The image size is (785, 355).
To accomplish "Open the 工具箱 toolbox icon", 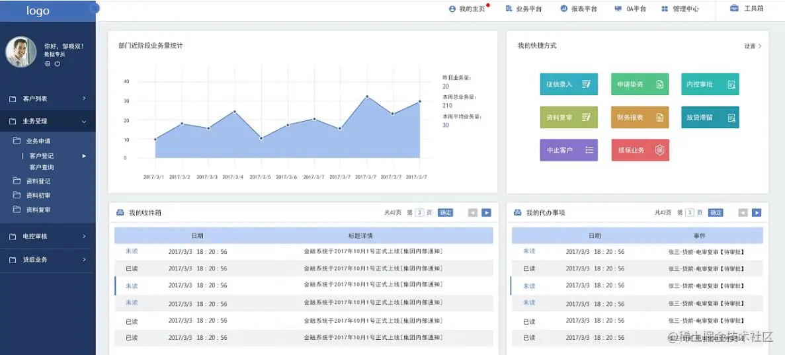I will point(735,8).
